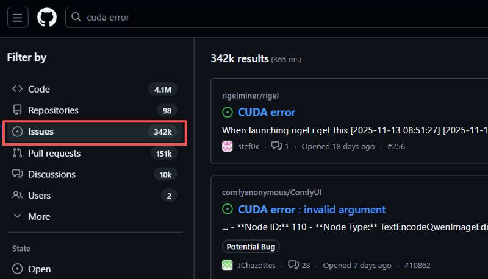Open rigelminer/rigel repository link
The image size is (488, 279).
point(251,96)
